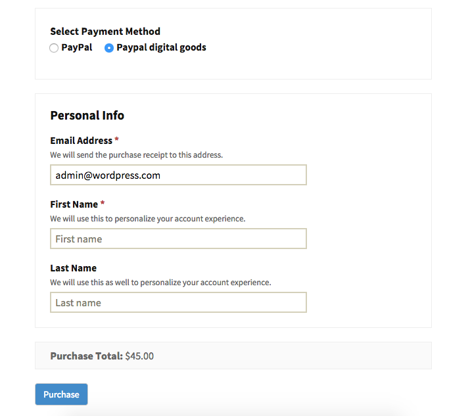Focus the Email Address input field

[178, 175]
